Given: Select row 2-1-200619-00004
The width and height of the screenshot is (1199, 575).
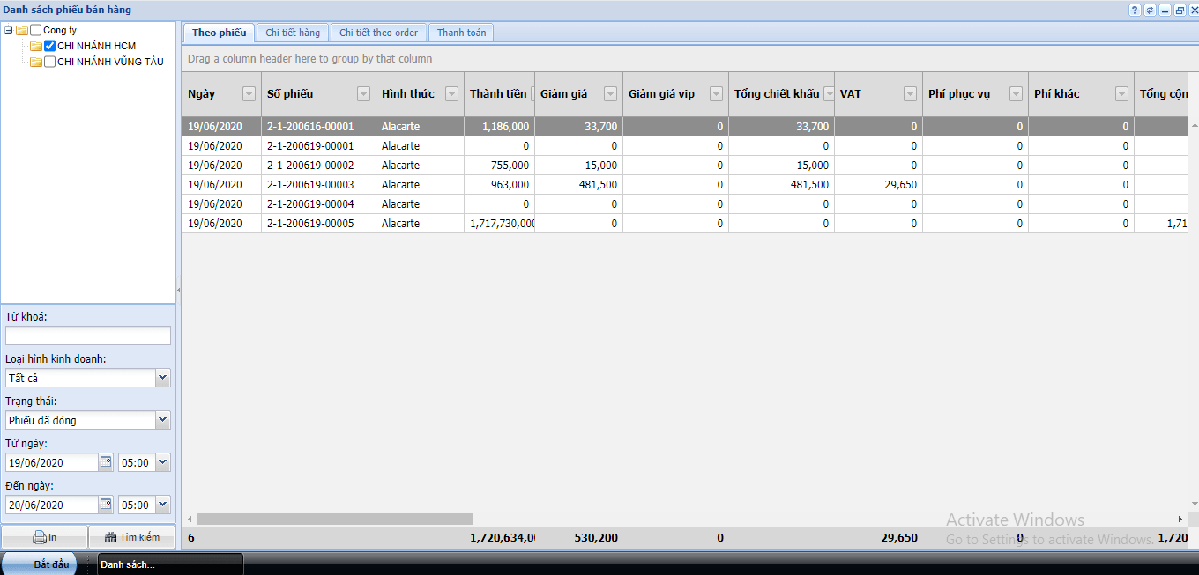Looking at the screenshot, I should (x=684, y=204).
